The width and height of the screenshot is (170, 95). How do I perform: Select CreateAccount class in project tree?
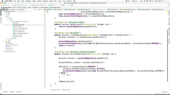(18, 36)
